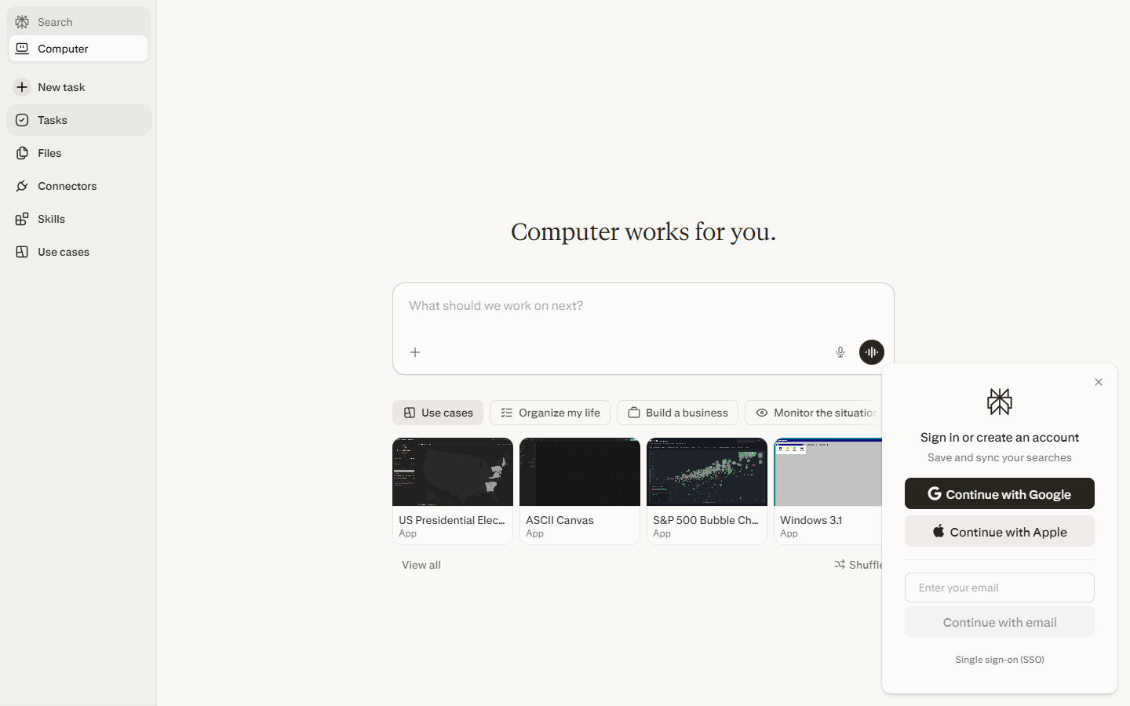The image size is (1130, 706).
Task: Click the Tasks checkmark icon
Action: (22, 120)
